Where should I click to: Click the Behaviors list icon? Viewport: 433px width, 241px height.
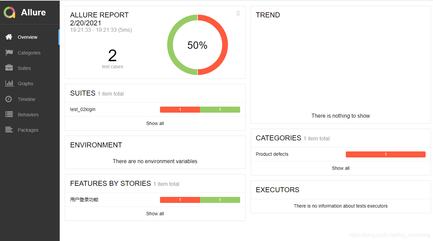(9, 114)
